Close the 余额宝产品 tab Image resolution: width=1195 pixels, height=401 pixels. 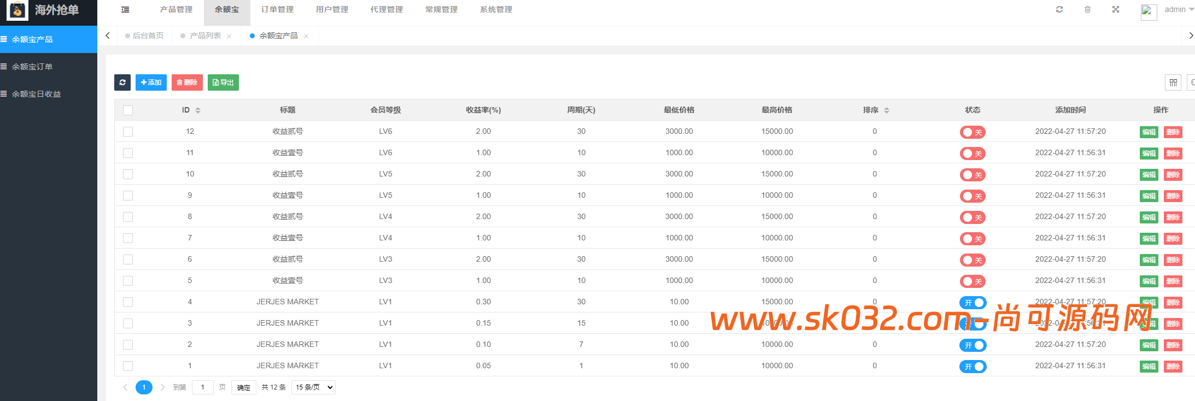pos(306,36)
